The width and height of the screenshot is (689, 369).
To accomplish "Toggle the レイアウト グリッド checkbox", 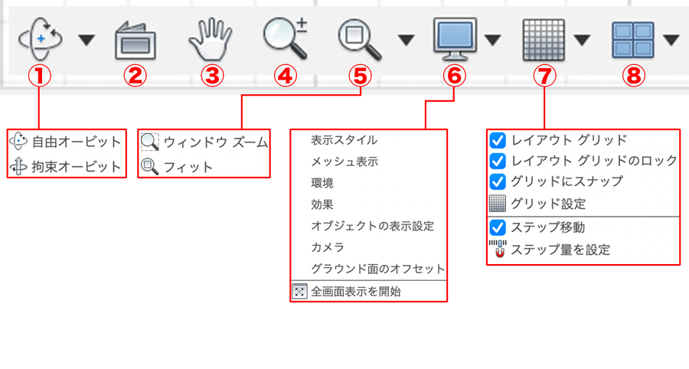I will point(498,140).
